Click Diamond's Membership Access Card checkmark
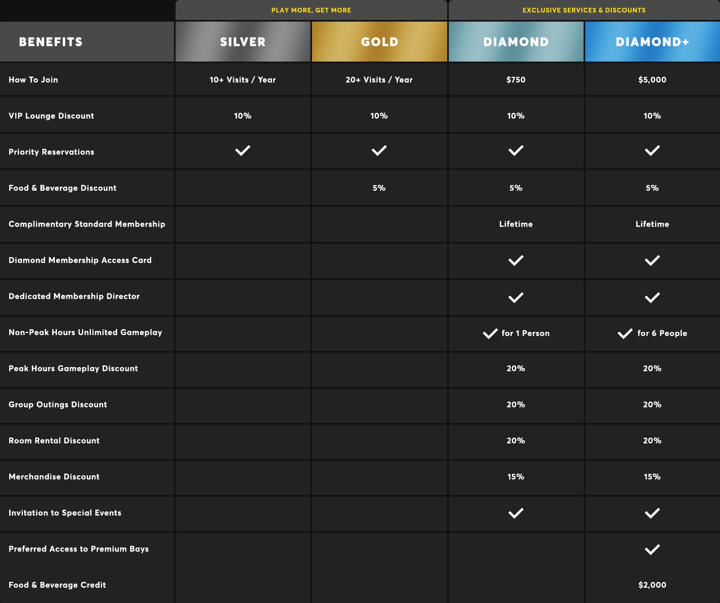The image size is (720, 603). pos(516,261)
